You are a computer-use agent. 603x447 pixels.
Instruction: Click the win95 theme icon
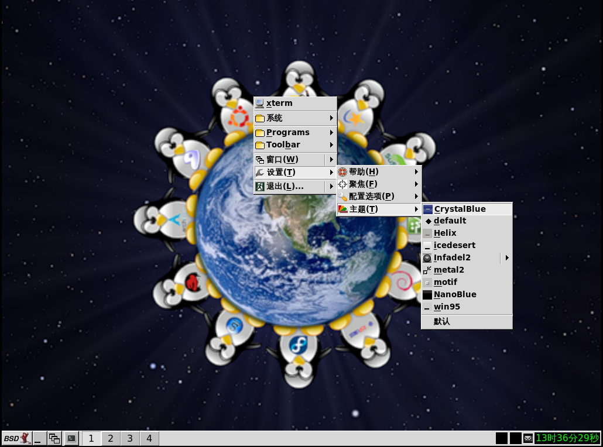tap(427, 307)
